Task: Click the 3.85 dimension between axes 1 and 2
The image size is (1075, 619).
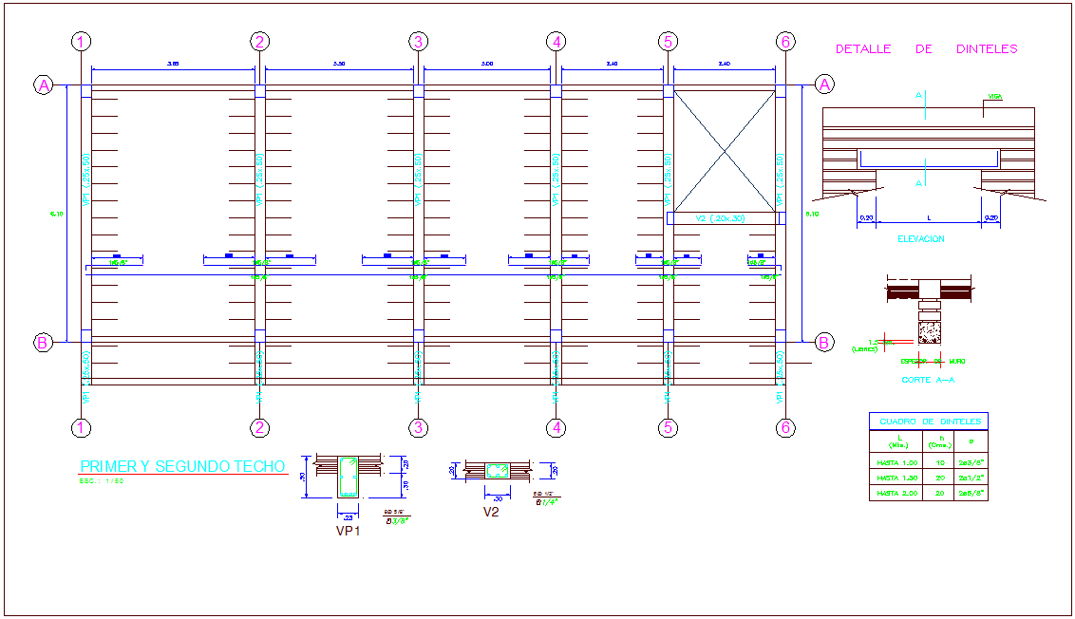Action: (173, 64)
